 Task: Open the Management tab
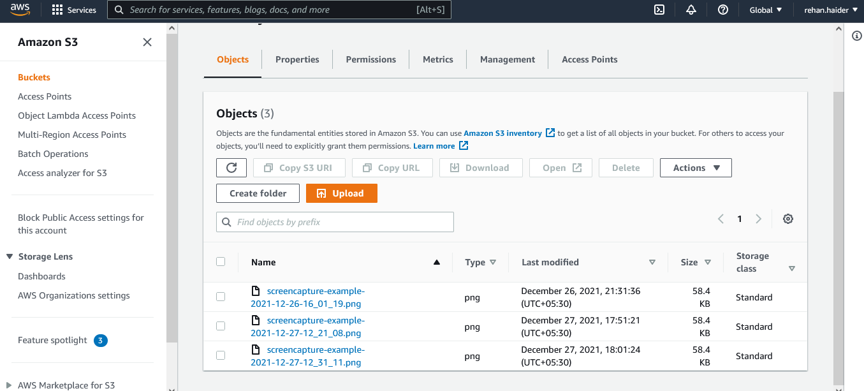coord(507,59)
